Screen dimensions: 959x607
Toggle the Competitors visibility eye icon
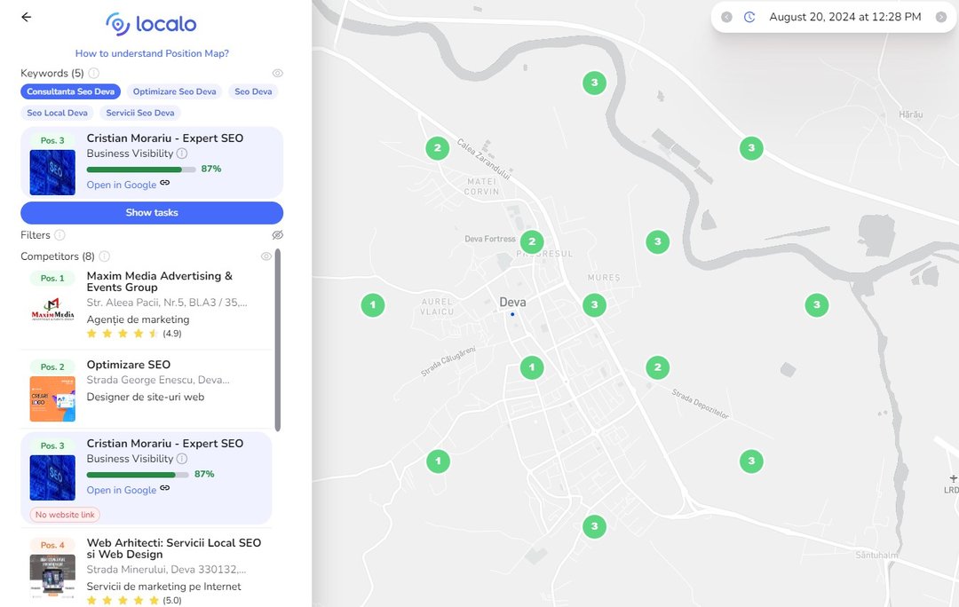pos(266,256)
